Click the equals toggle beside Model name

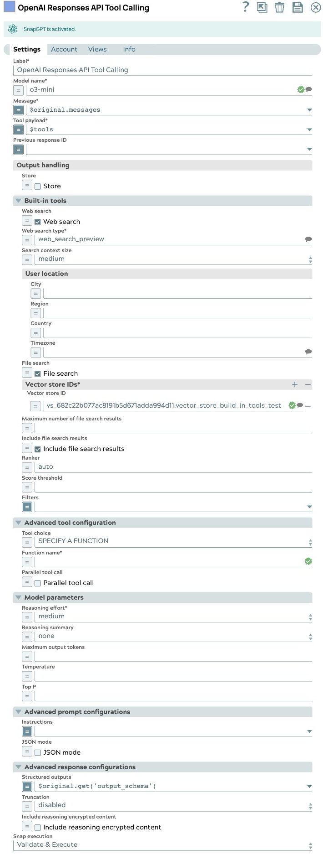[17, 89]
